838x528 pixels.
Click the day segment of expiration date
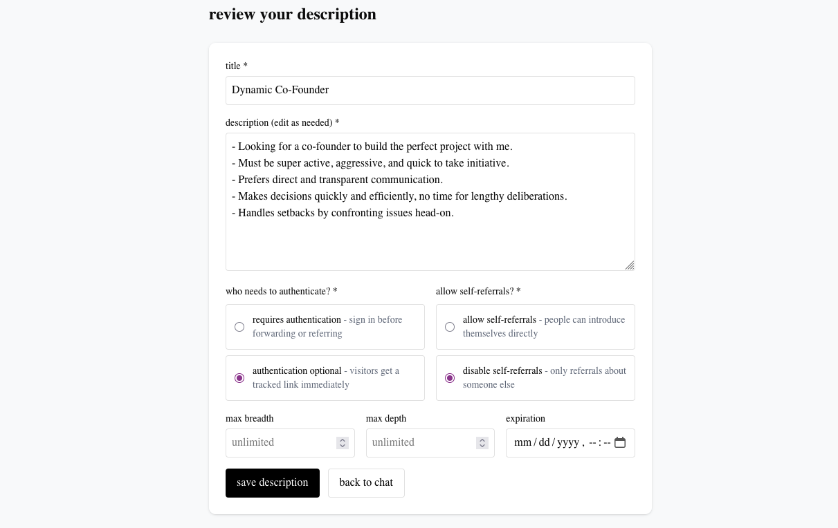pos(543,442)
